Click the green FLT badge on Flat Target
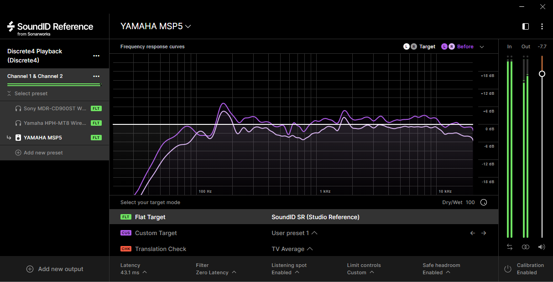 pyautogui.click(x=125, y=217)
